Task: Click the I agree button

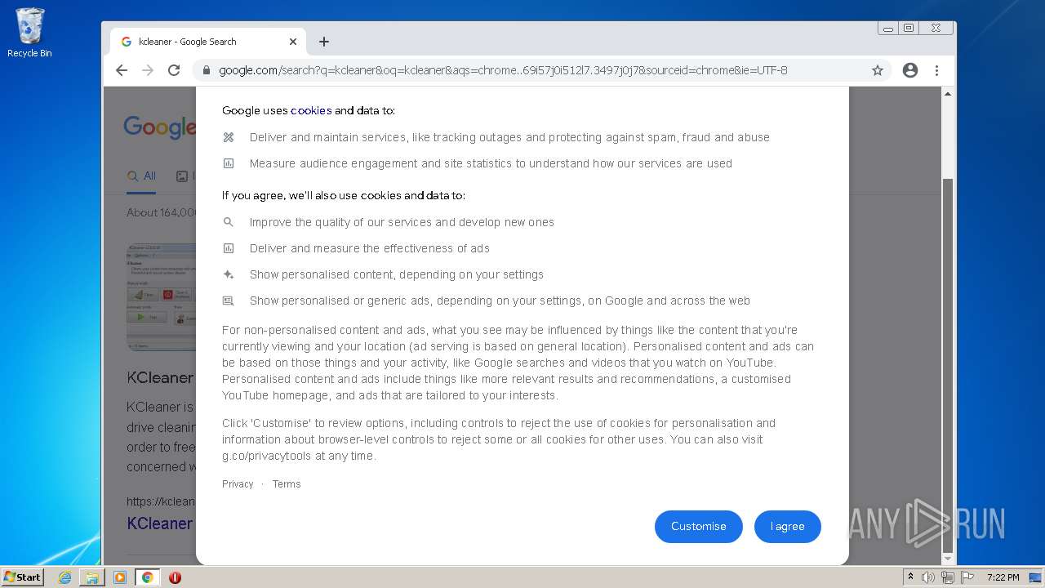Action: 788,527
